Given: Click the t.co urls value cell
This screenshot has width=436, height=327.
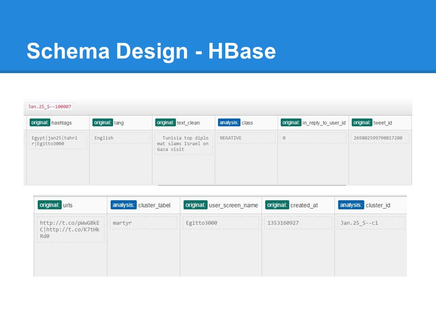Looking at the screenshot, I should (71, 229).
